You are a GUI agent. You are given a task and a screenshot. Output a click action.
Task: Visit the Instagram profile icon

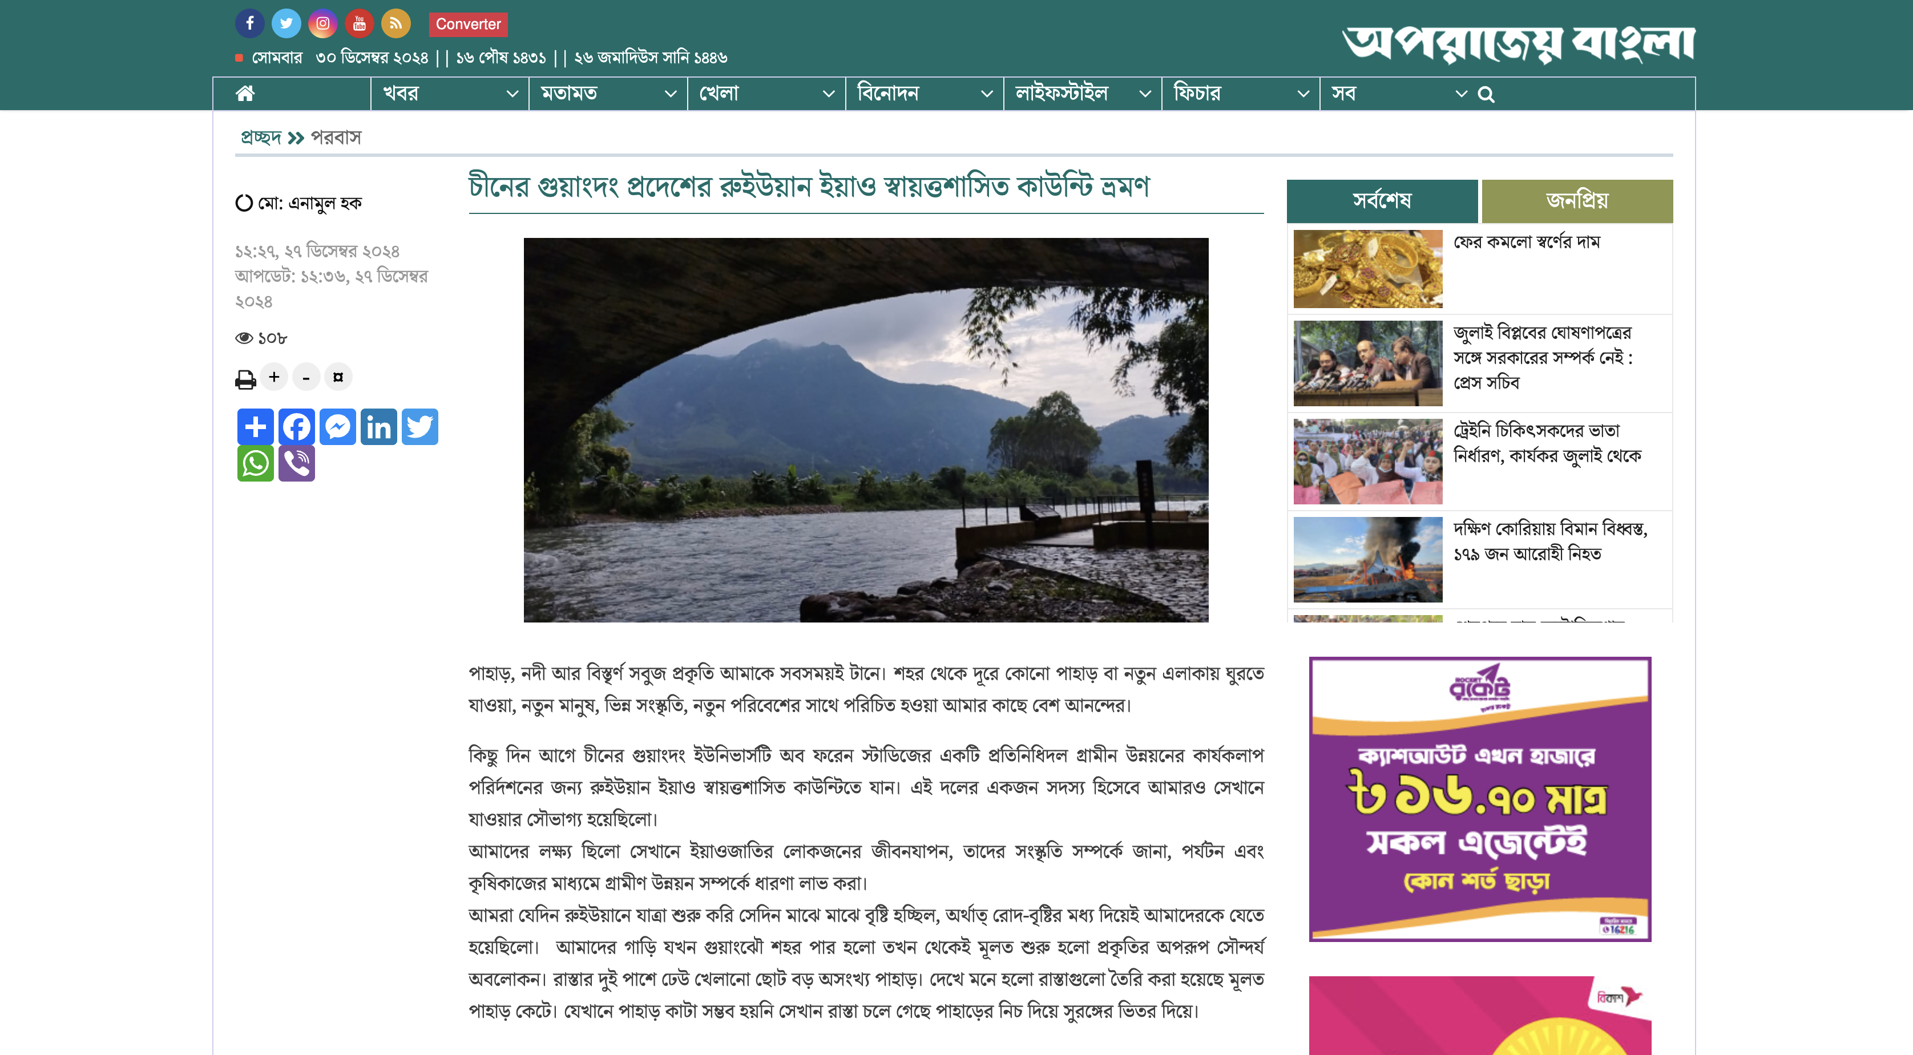coord(323,23)
